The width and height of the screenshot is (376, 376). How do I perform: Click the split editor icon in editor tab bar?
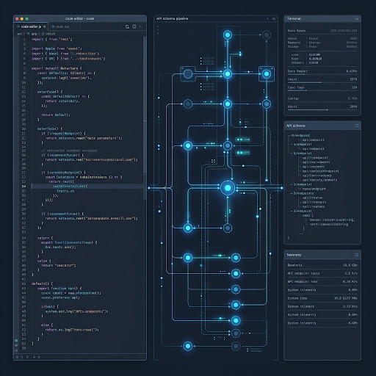click(x=127, y=26)
